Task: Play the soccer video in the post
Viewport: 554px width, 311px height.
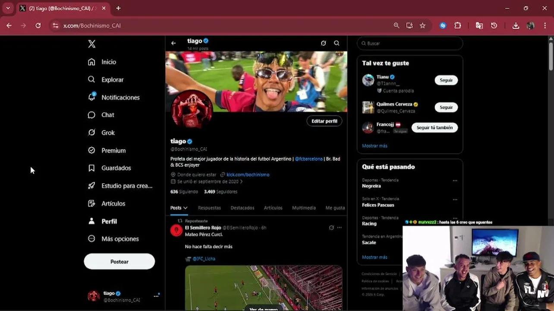Action: pos(264,288)
